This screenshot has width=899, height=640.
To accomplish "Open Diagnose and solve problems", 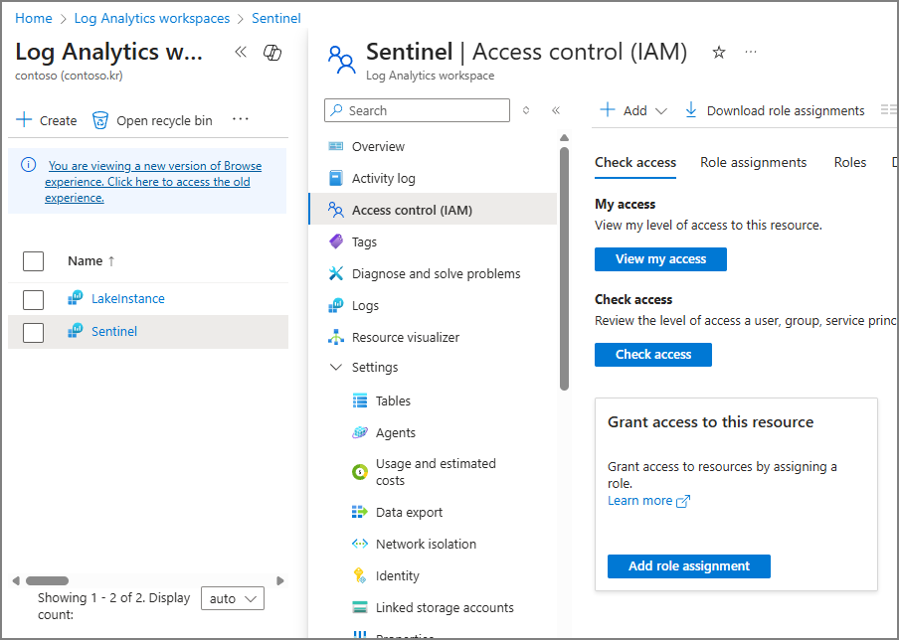I will [x=436, y=273].
